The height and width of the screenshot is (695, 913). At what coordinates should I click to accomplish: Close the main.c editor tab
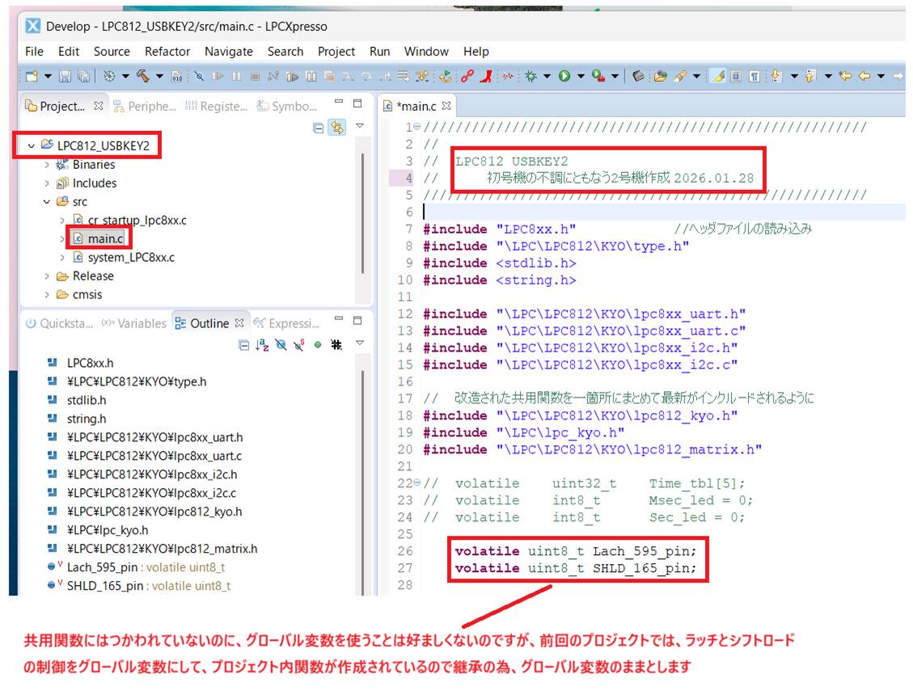pos(446,106)
